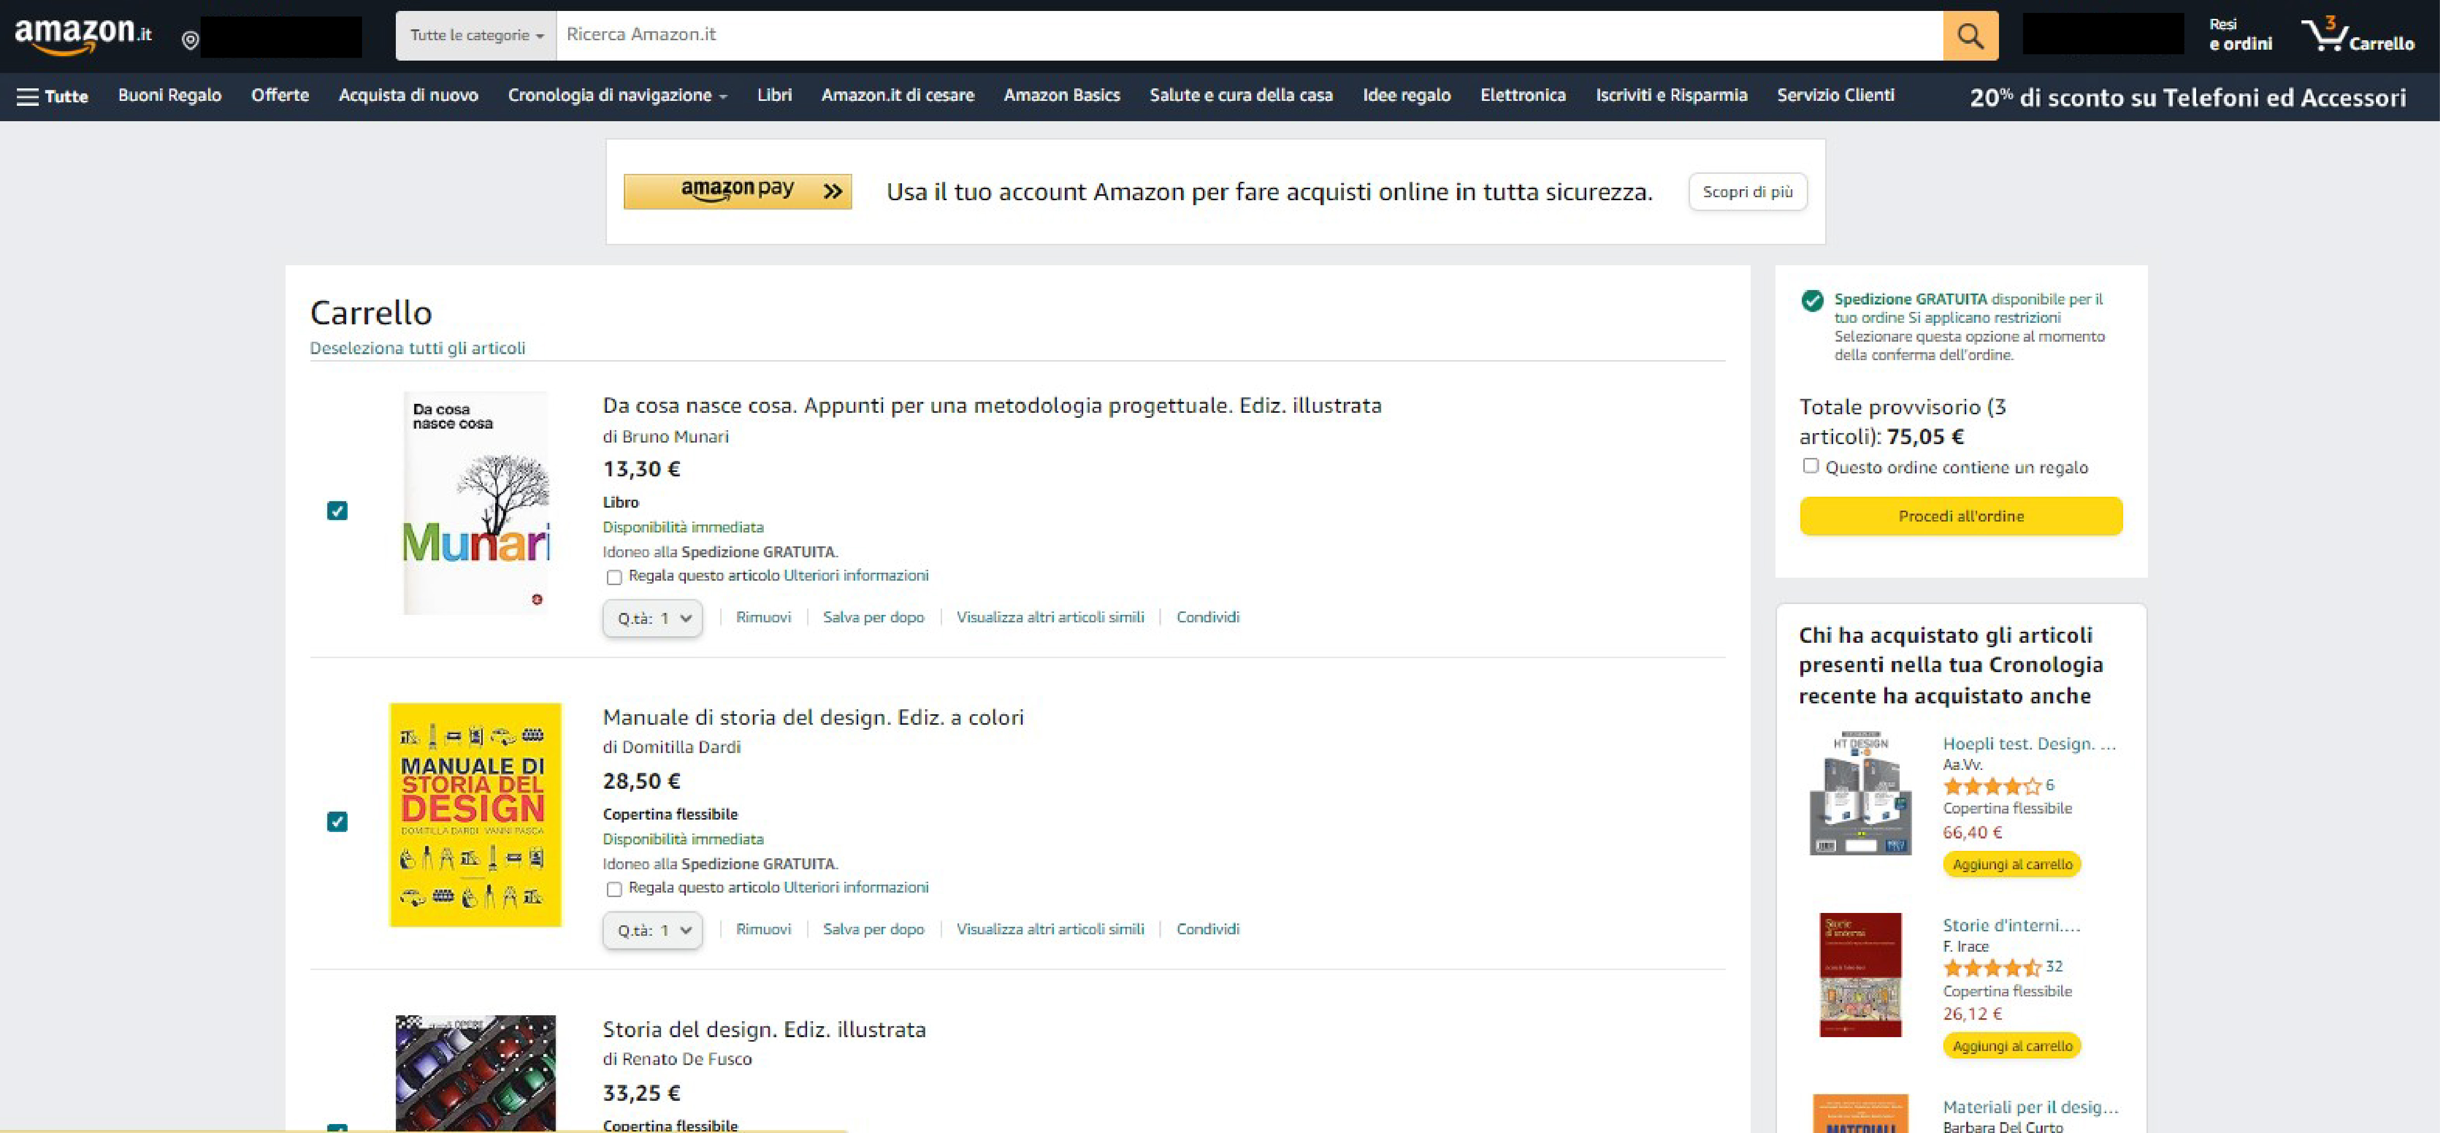This screenshot has width=2440, height=1133.
Task: Open 'Tutte le categorie' search dropdown
Action: click(x=475, y=36)
